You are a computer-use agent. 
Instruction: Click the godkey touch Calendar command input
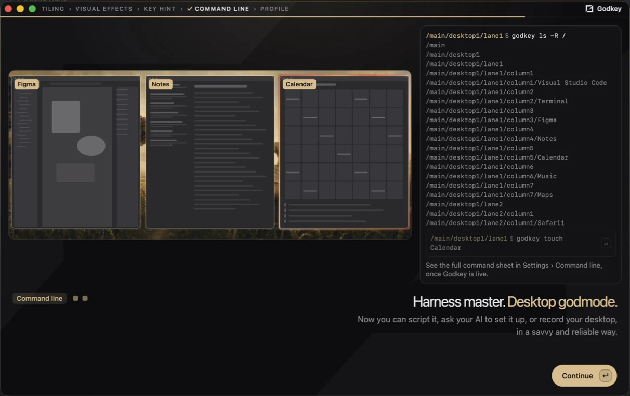520,243
